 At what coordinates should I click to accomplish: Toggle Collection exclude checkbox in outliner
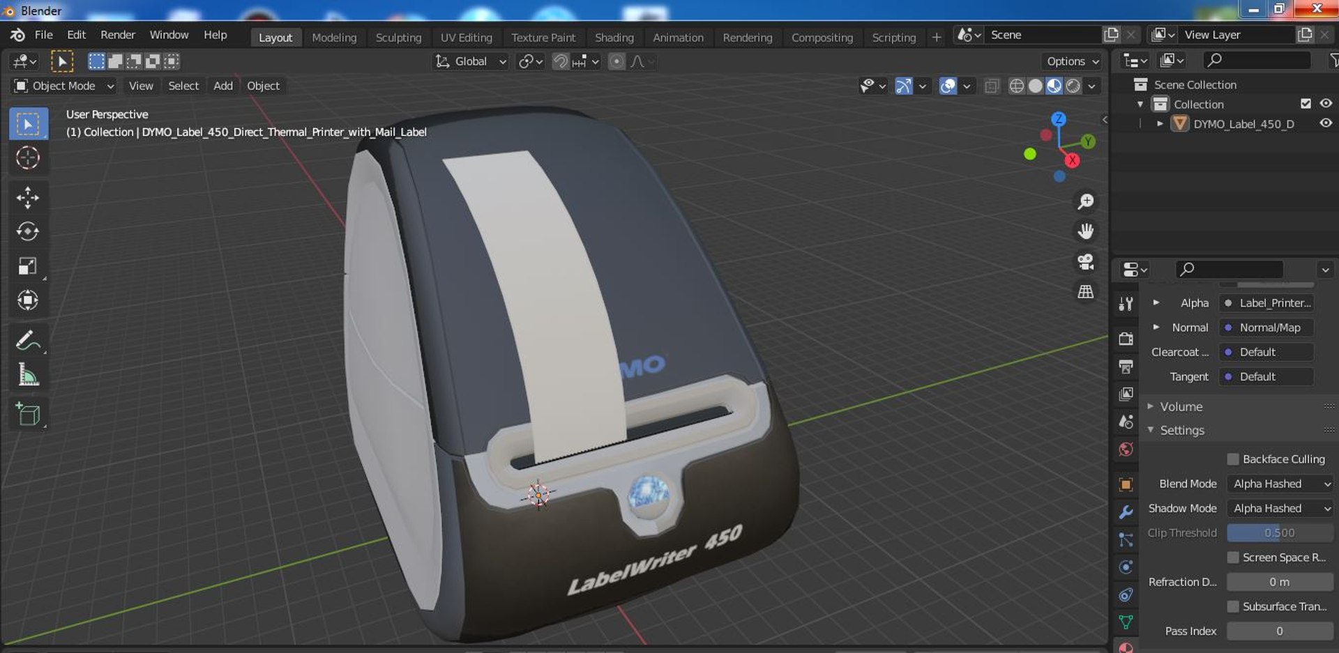click(x=1306, y=104)
